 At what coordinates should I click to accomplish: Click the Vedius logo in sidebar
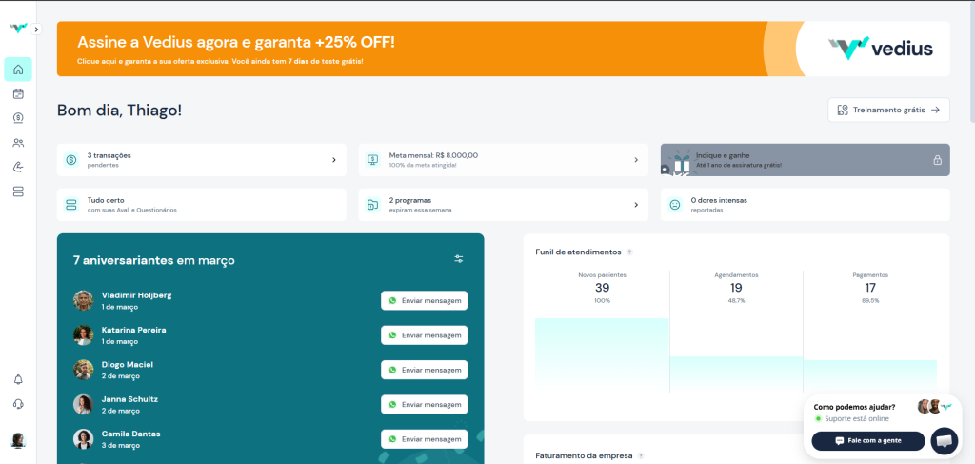tap(17, 28)
